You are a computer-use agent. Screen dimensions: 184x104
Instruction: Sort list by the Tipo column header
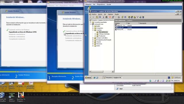point(133,23)
